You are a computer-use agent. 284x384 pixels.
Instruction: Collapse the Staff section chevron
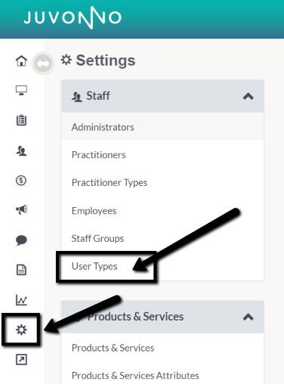tap(248, 96)
